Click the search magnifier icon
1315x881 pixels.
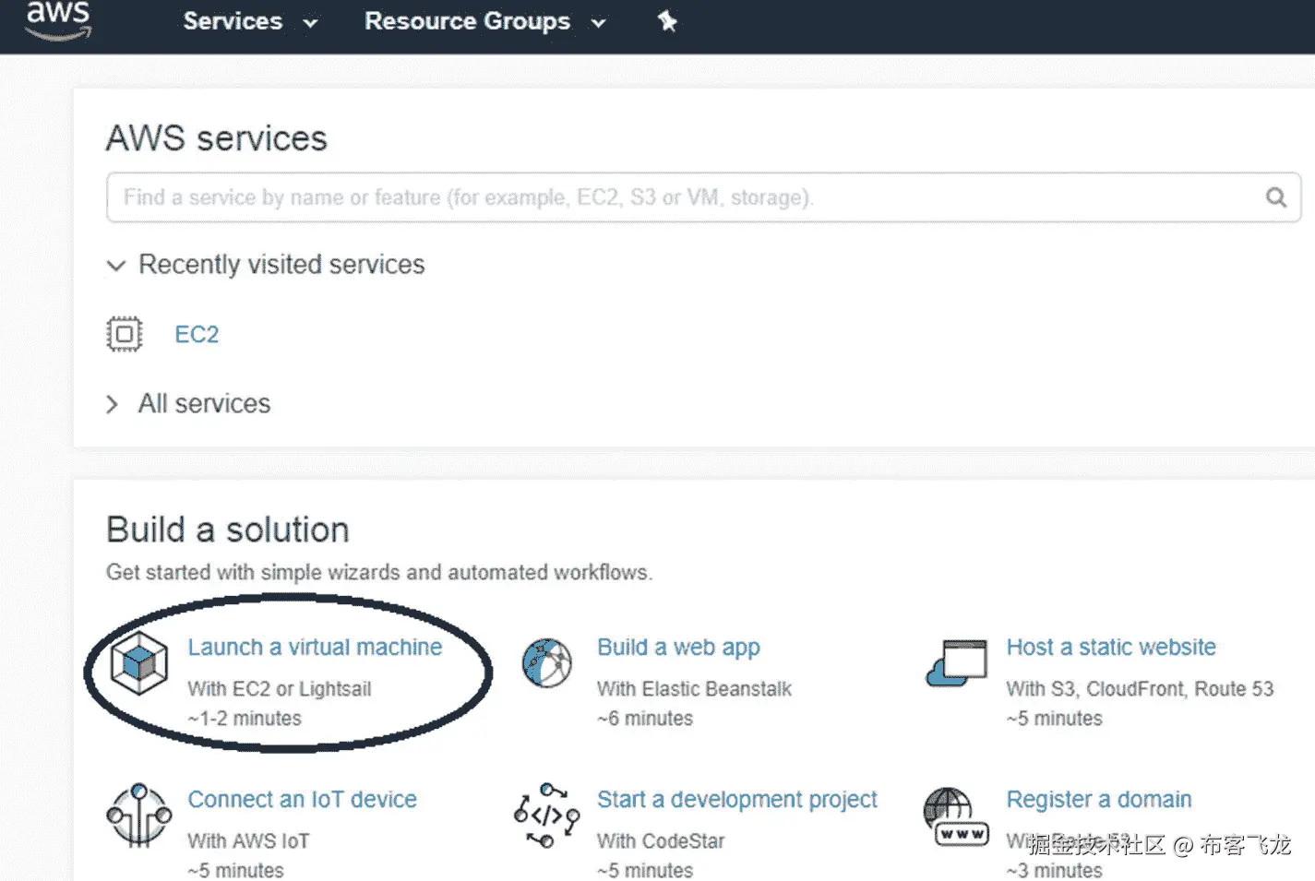(1275, 197)
